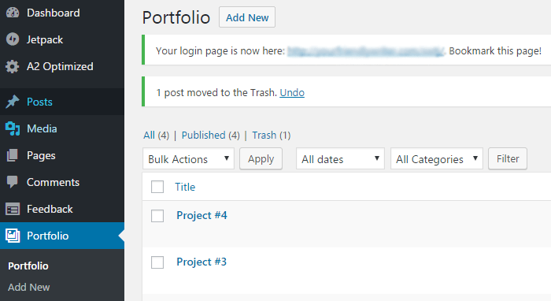Show the Trash (1) filter view
This screenshot has height=301, width=551.
point(272,135)
